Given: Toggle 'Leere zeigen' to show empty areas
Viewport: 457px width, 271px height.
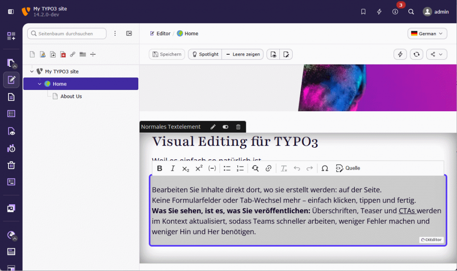Looking at the screenshot, I should coord(242,54).
